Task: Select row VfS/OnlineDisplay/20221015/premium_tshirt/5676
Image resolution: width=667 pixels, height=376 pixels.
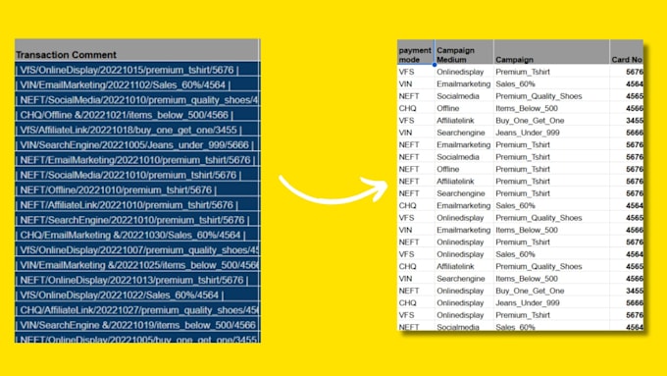Action: pyautogui.click(x=137, y=70)
